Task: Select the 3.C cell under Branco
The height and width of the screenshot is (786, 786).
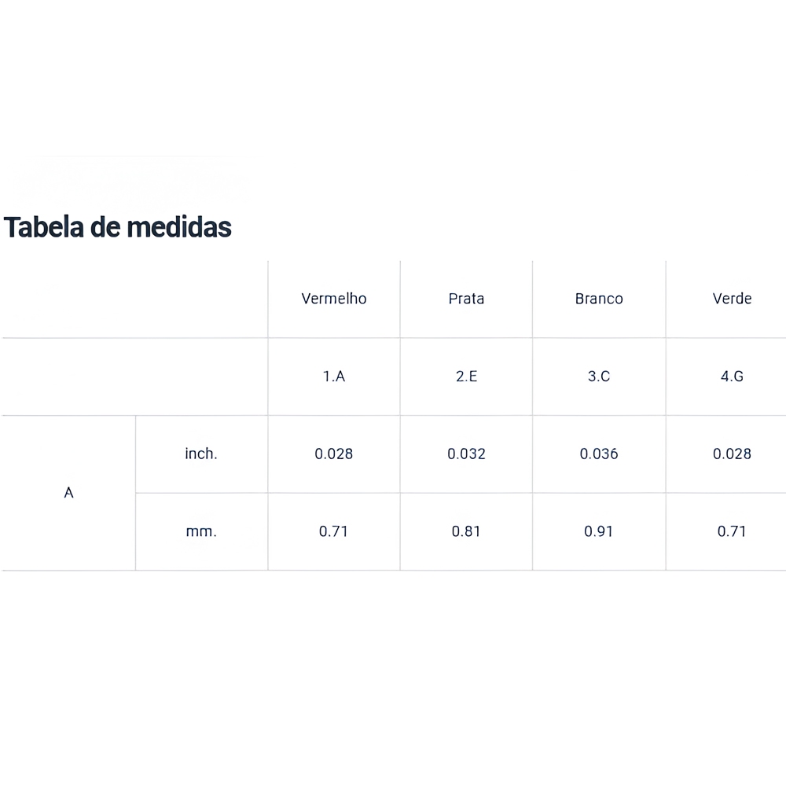Action: 599,376
